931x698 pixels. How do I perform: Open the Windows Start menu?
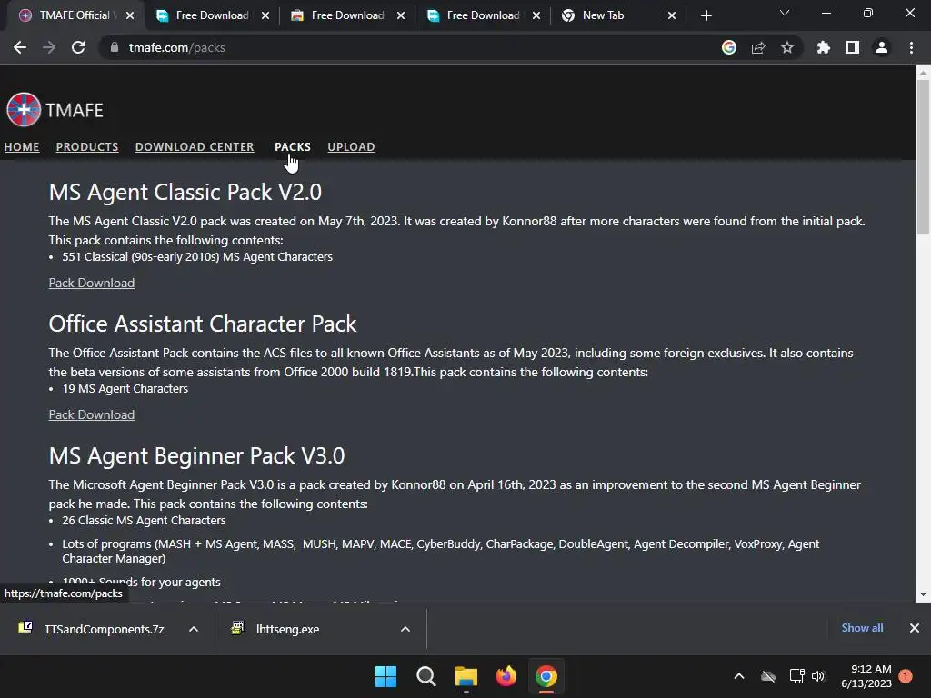coord(385,676)
